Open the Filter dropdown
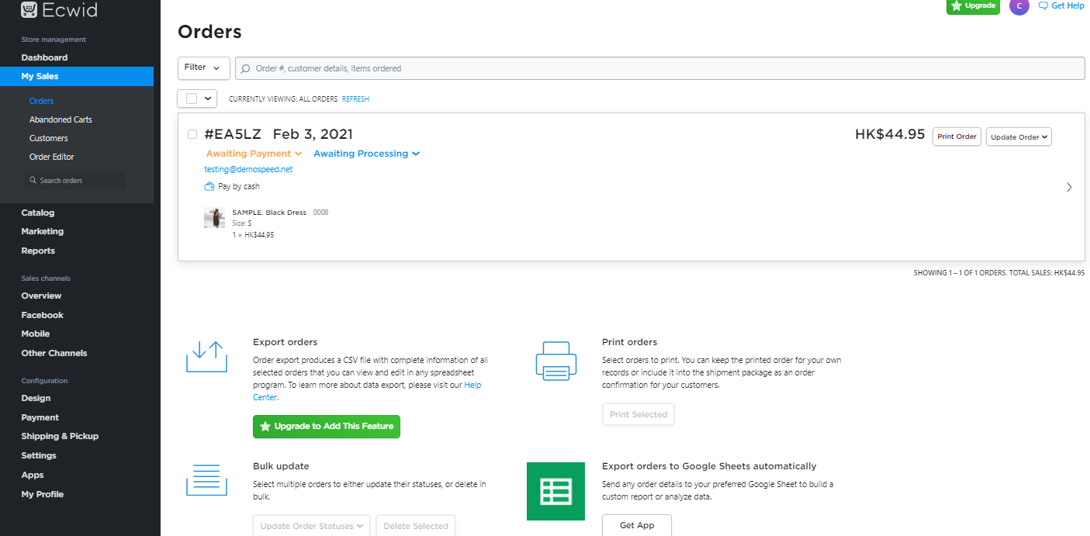 [x=203, y=67]
